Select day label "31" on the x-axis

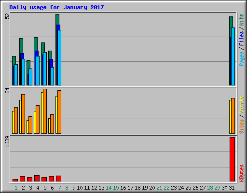232,188
